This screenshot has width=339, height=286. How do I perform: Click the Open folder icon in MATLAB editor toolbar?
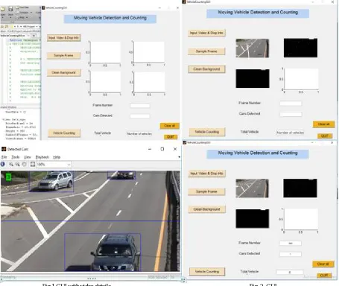coord(3,9)
